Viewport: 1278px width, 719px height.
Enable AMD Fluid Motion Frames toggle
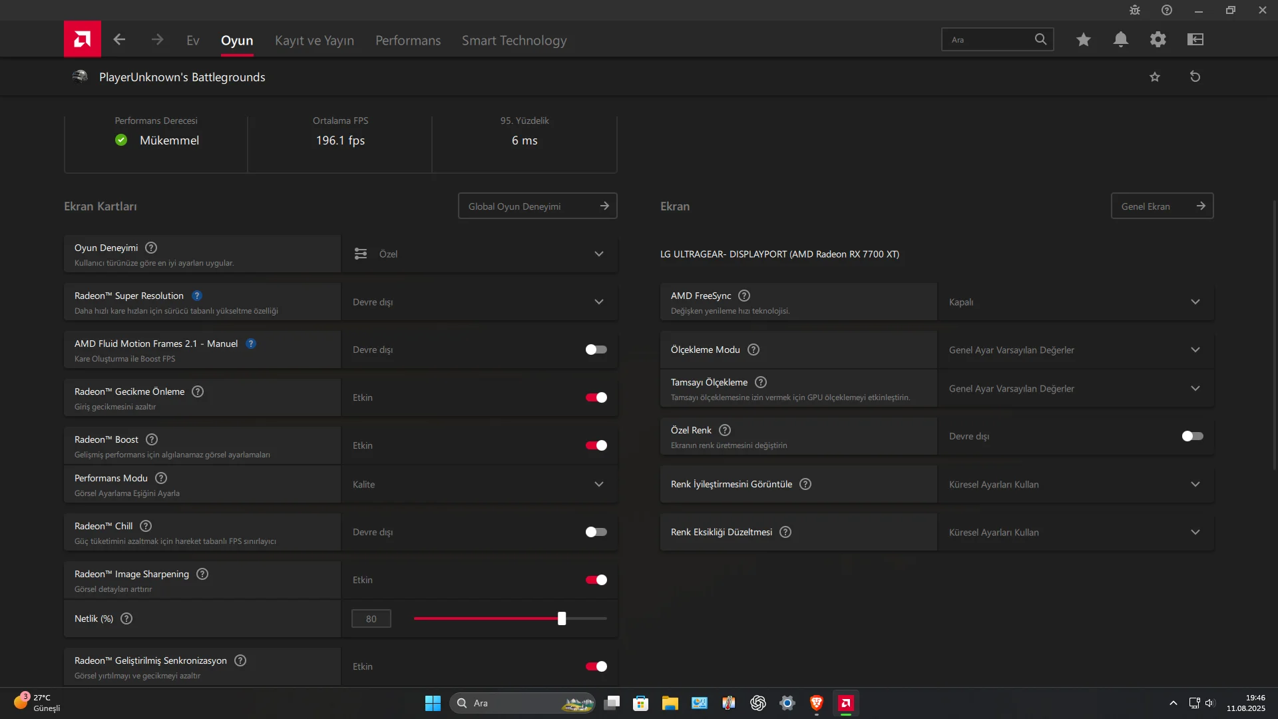click(x=596, y=350)
